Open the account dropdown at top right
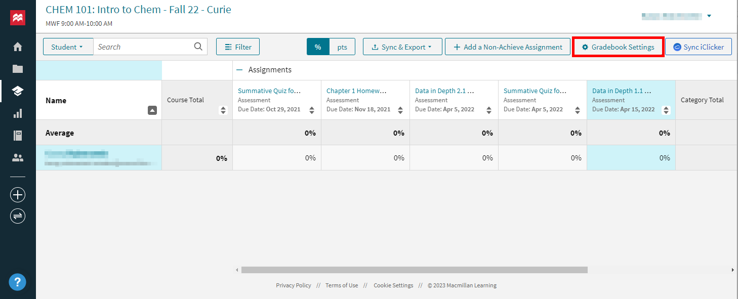This screenshot has height=299, width=738. [x=709, y=16]
